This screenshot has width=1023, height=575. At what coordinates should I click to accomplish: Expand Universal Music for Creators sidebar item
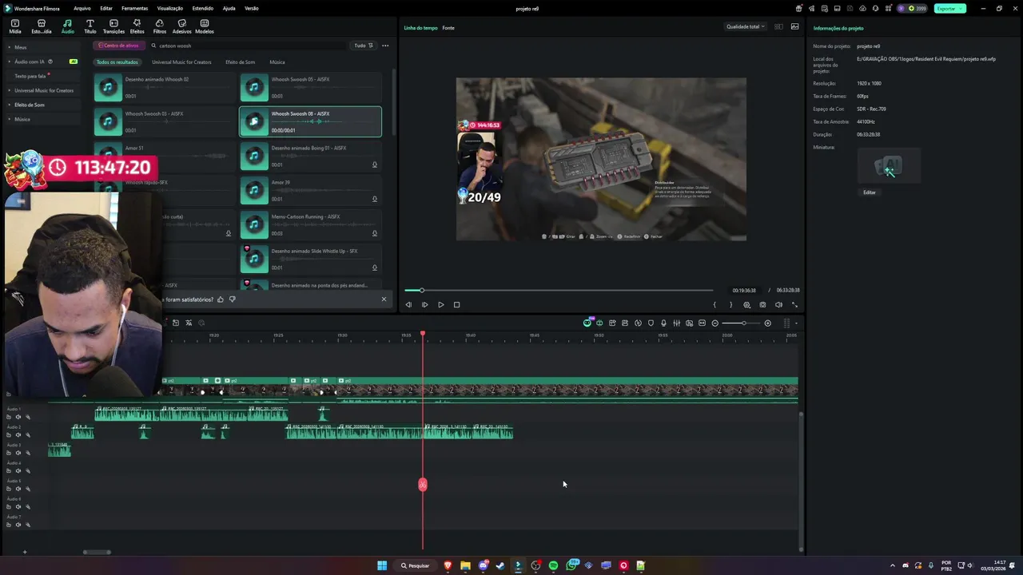click(x=43, y=90)
